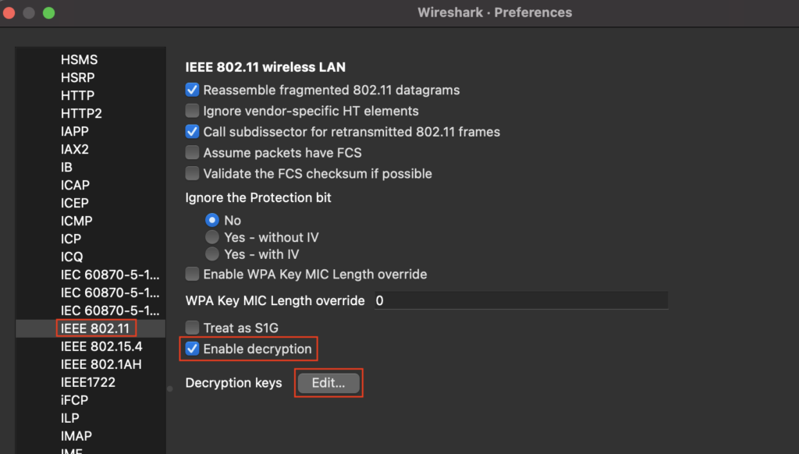Toggle Reassemble fragmented 802.11 datagrams checkbox
The height and width of the screenshot is (454, 799).
(192, 90)
